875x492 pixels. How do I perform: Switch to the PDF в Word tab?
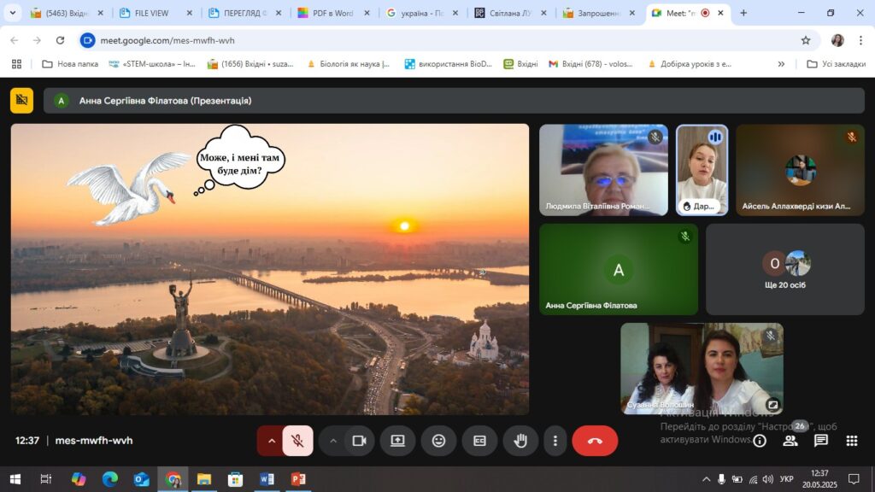[332, 14]
